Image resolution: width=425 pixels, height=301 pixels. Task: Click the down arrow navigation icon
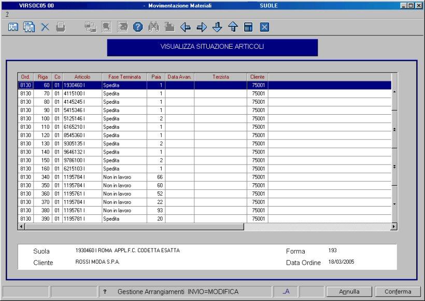[x=217, y=27]
